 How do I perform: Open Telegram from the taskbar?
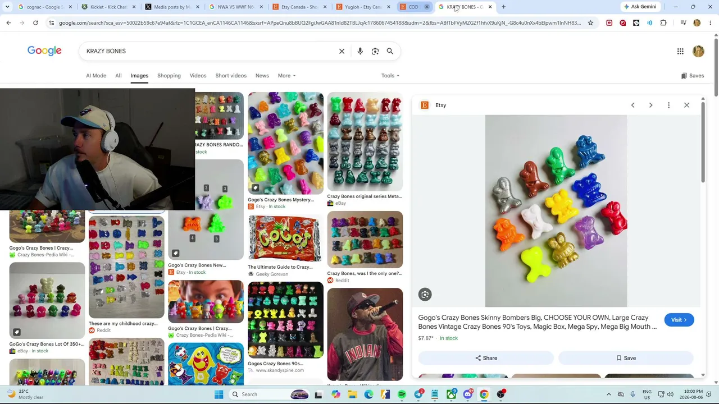pyautogui.click(x=418, y=394)
